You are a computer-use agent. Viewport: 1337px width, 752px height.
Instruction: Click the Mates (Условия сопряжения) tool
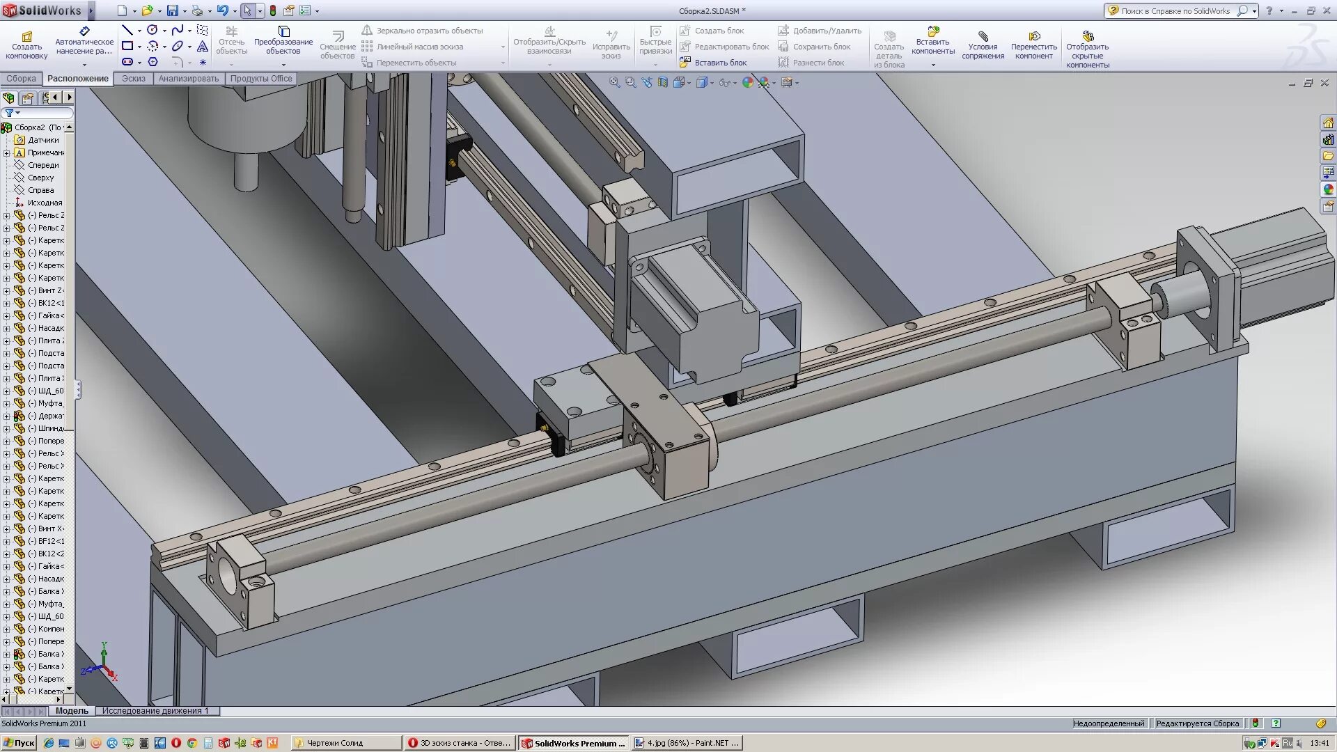point(983,45)
